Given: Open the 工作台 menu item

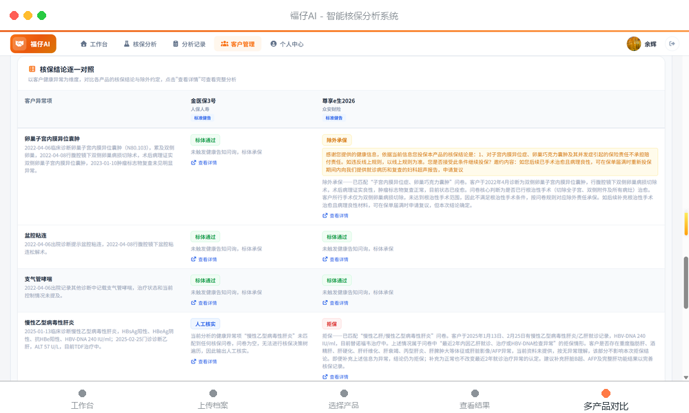Looking at the screenshot, I should pos(94,44).
